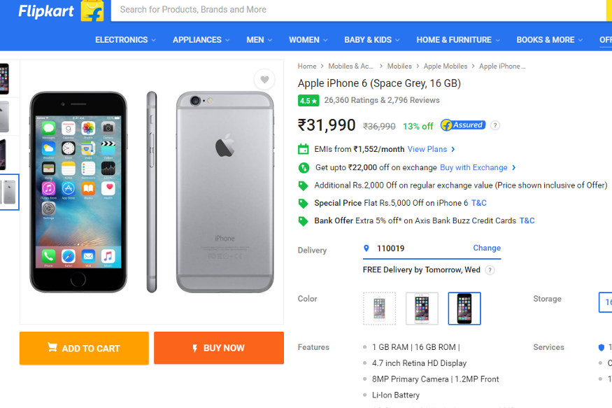Click the Bank Offer tag icon
612x408 pixels.
pyautogui.click(x=303, y=220)
